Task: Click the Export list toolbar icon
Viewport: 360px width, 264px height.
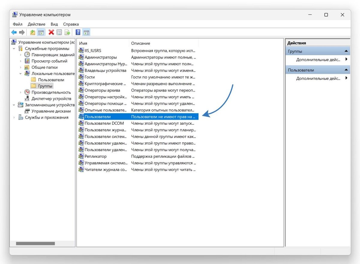Action: pyautogui.click(x=67, y=32)
